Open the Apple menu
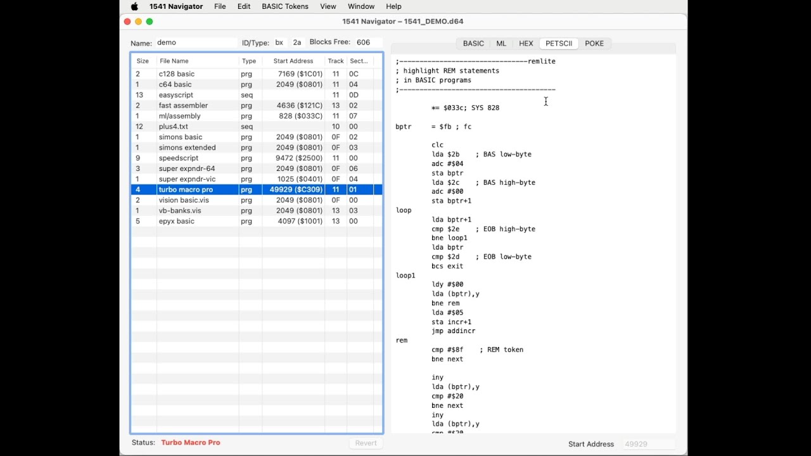The width and height of the screenshot is (811, 456). pos(134,6)
